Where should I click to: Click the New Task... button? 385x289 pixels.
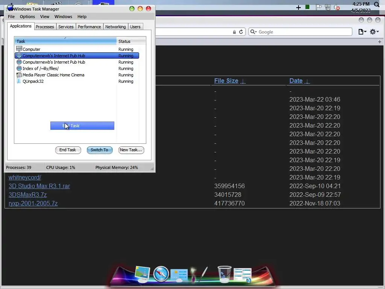[131, 150]
